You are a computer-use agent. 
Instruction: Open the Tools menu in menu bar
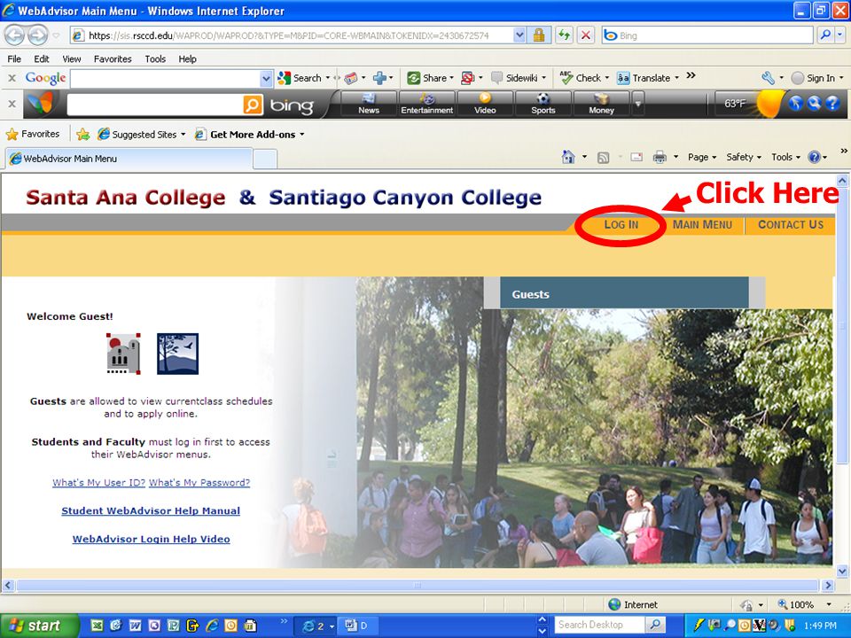coord(155,59)
